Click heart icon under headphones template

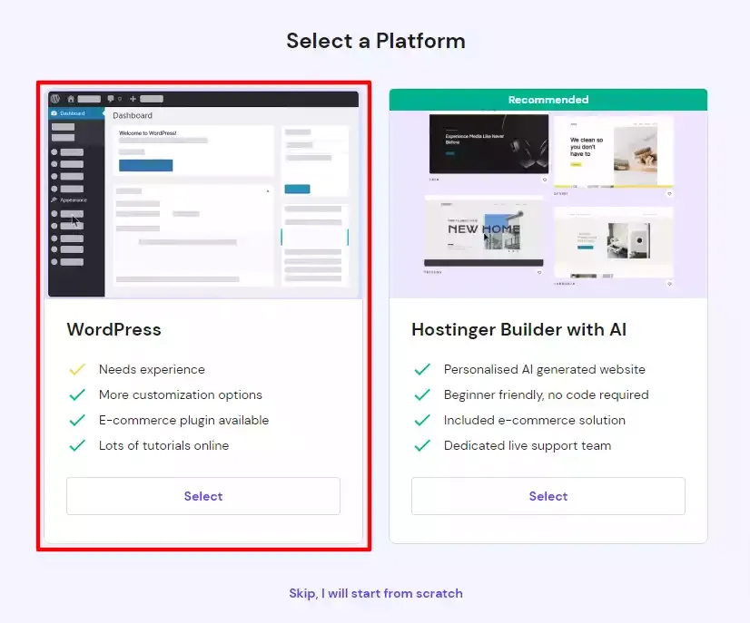pyautogui.click(x=544, y=180)
